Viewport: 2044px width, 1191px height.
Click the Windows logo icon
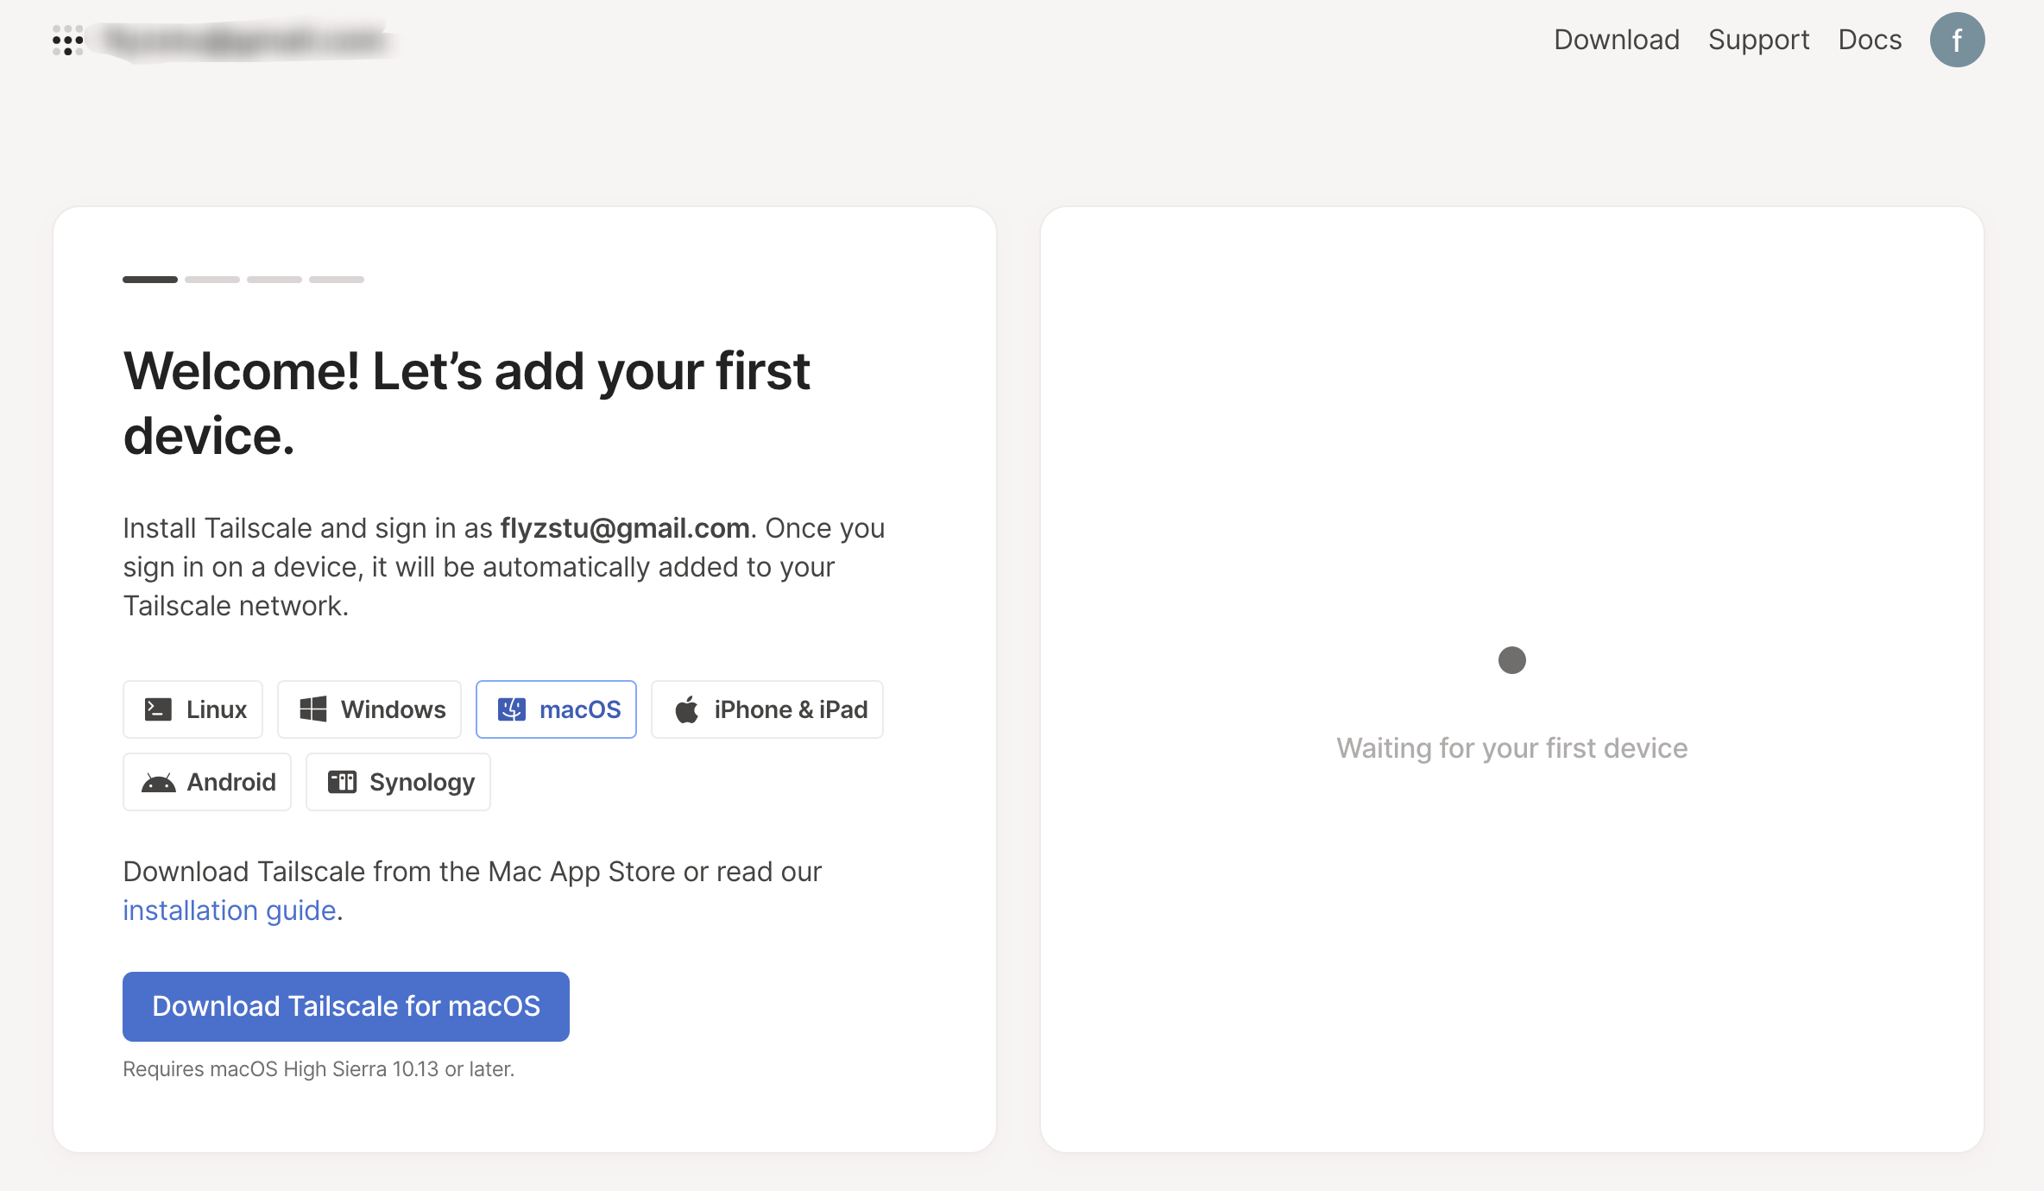tap(312, 709)
